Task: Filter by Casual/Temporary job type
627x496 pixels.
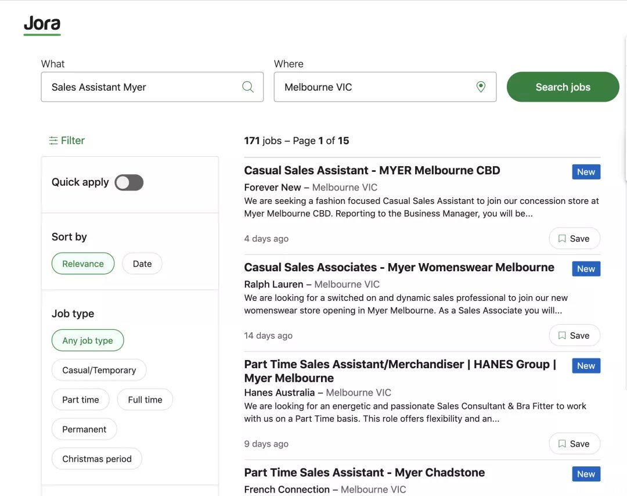Action: tap(99, 370)
